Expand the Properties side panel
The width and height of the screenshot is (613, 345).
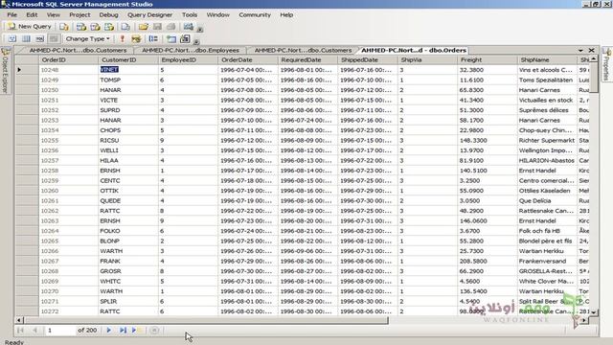pyautogui.click(x=606, y=64)
